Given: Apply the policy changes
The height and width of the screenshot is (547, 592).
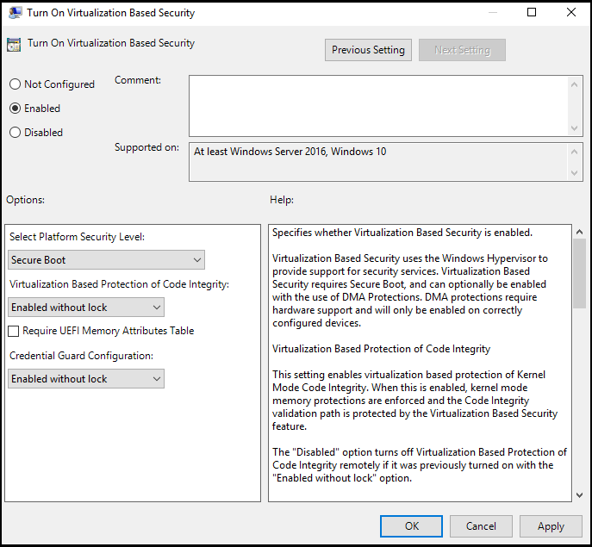Looking at the screenshot, I should [551, 526].
